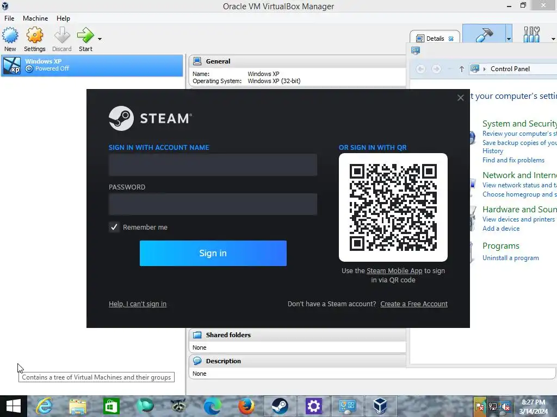Click the Windows Start button
Image resolution: width=557 pixels, height=417 pixels.
[14, 406]
